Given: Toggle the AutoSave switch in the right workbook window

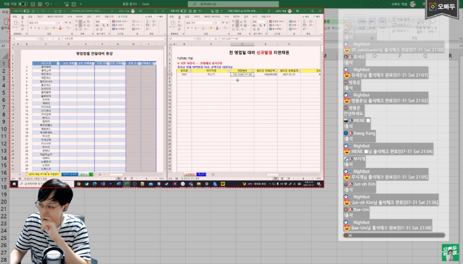Looking at the screenshot, I should (183, 12).
